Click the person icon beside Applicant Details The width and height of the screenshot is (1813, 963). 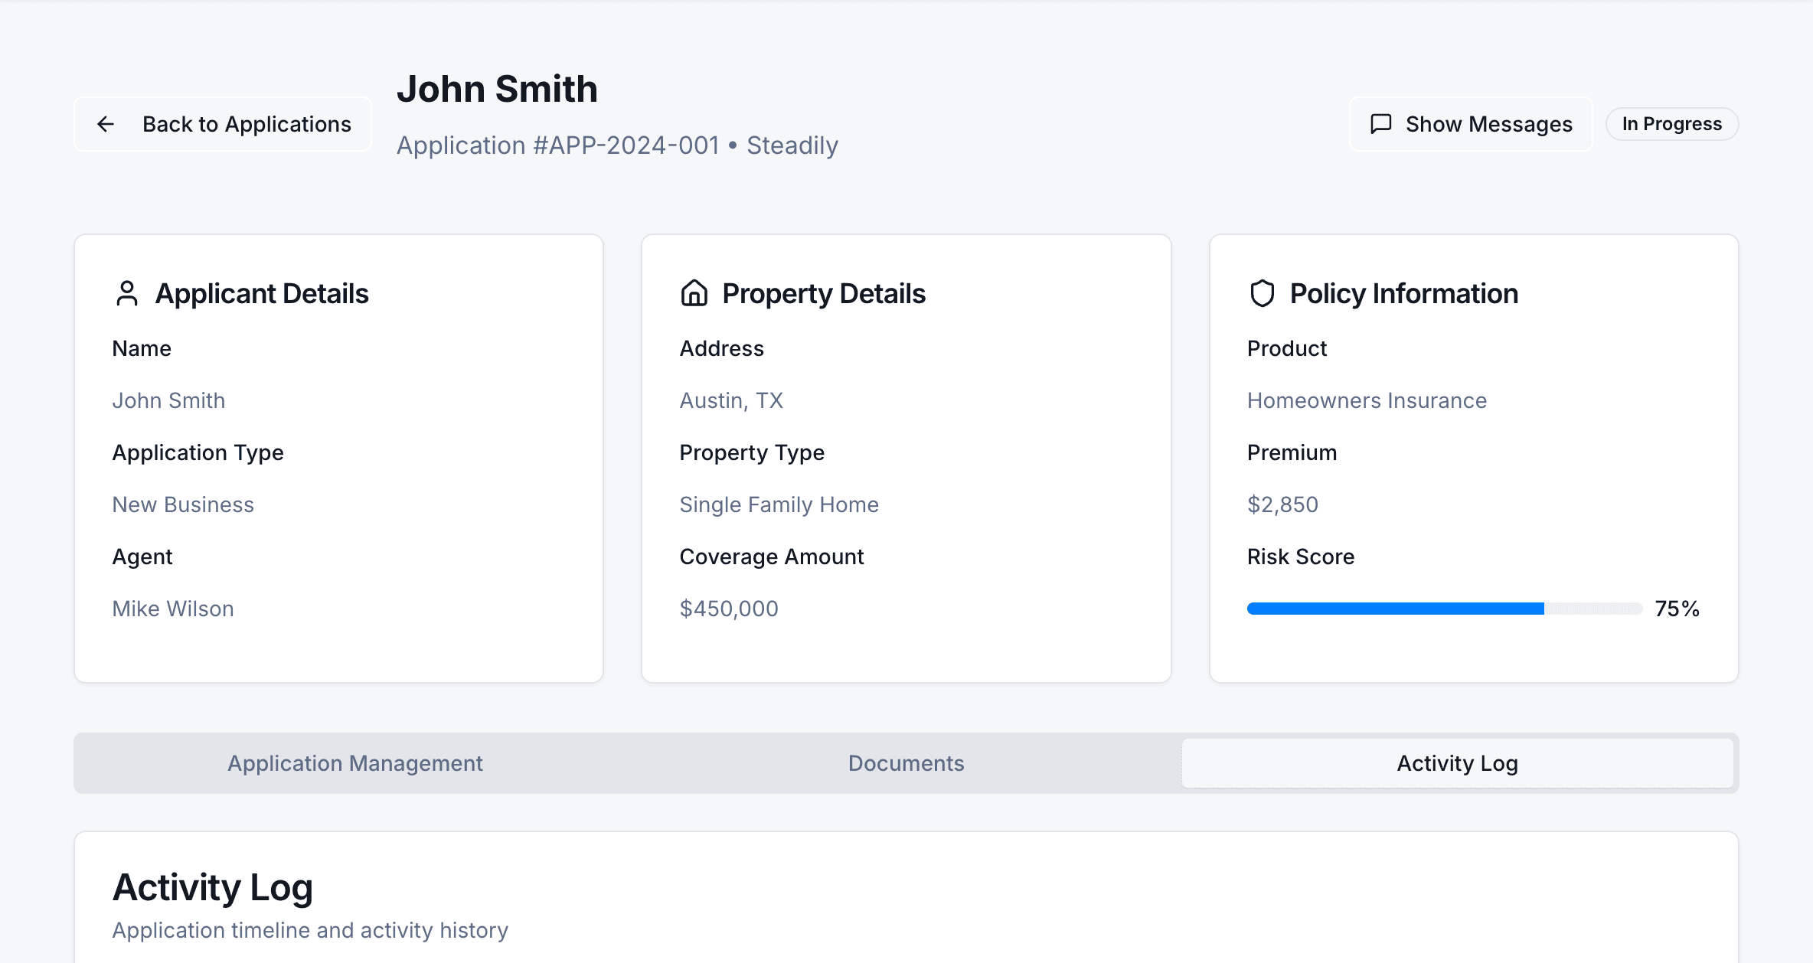127,293
